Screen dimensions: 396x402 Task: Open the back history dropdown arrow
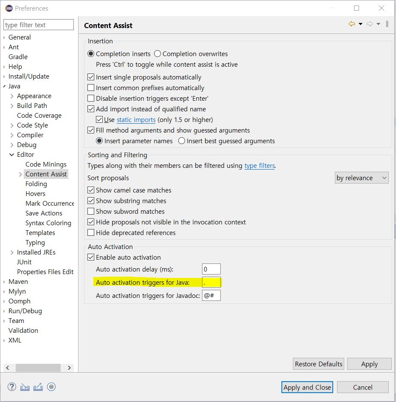(x=360, y=24)
